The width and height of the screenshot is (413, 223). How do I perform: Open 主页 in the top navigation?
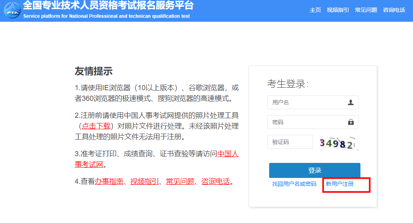click(315, 10)
